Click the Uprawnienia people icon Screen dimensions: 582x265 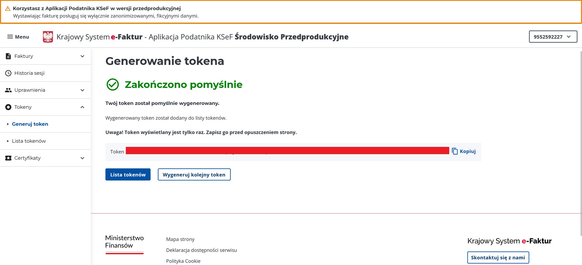tap(8, 90)
